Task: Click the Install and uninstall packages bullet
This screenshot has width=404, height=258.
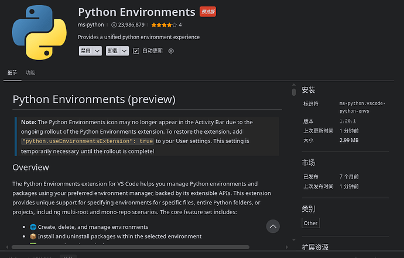Action: [x=120, y=236]
